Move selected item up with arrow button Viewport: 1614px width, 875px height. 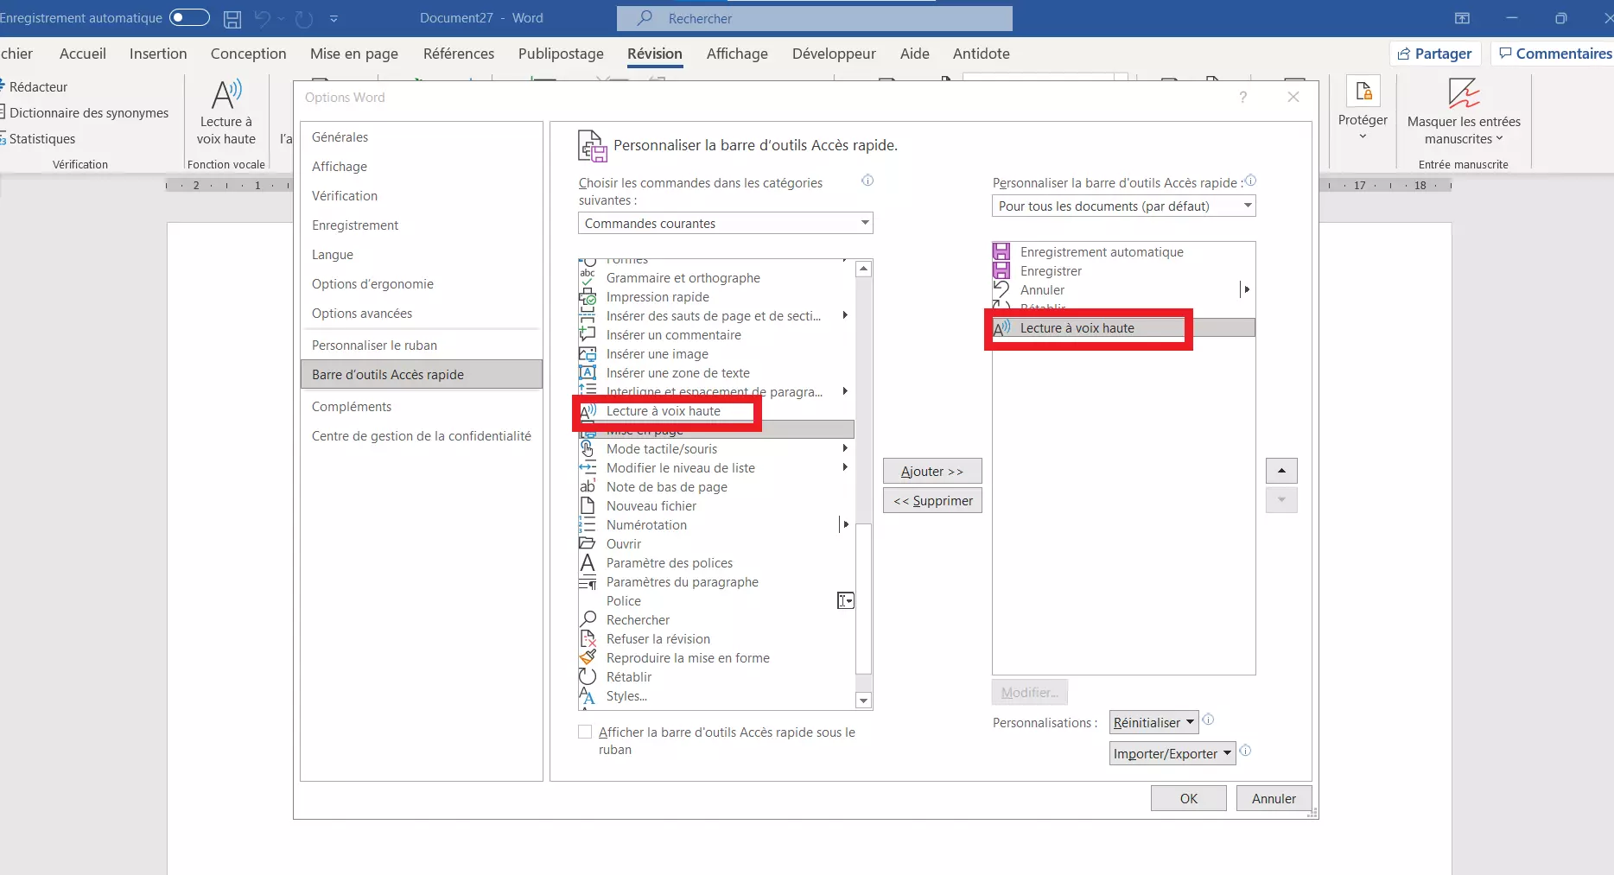point(1281,471)
